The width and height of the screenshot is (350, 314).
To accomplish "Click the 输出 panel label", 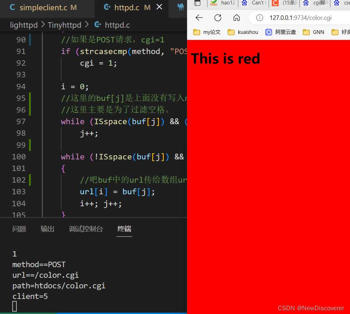I will (47, 229).
